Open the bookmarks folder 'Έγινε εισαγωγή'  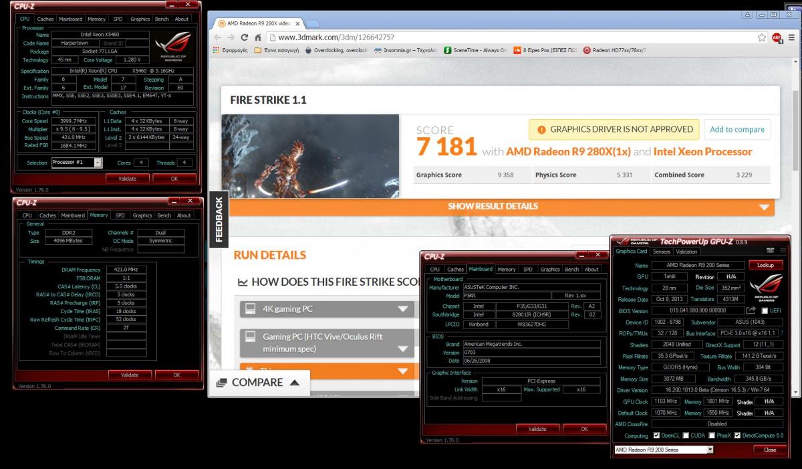coord(276,50)
